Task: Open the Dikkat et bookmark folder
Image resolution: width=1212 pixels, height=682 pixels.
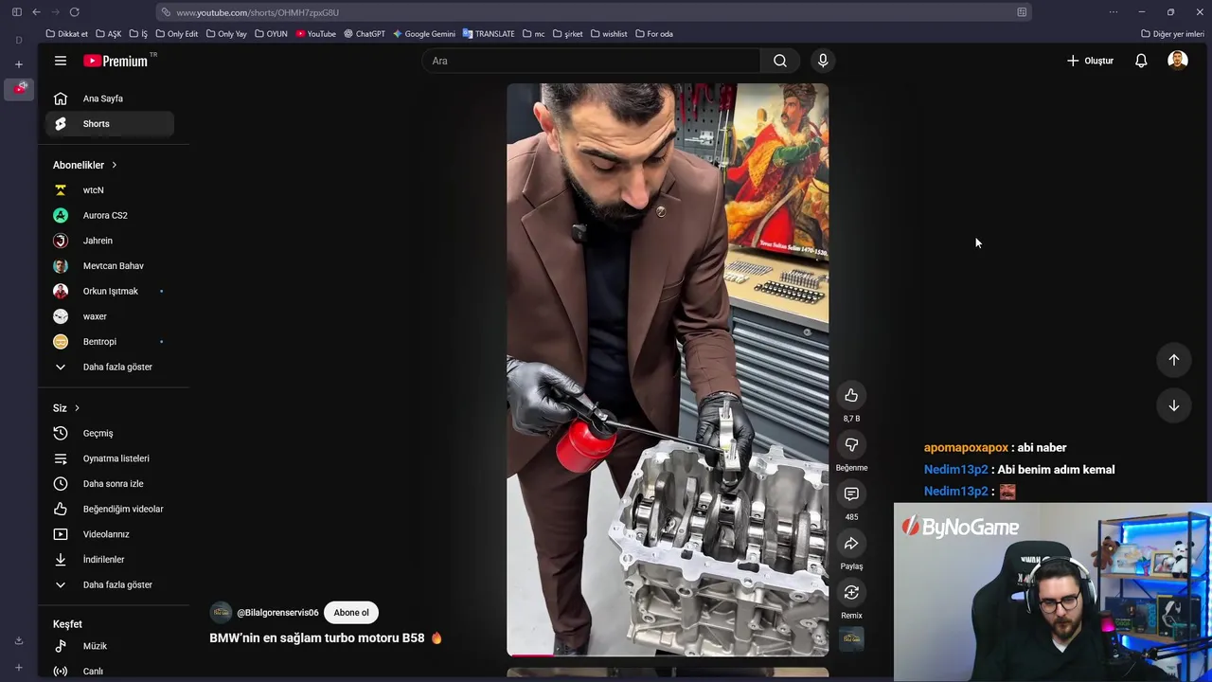Action: click(x=66, y=34)
